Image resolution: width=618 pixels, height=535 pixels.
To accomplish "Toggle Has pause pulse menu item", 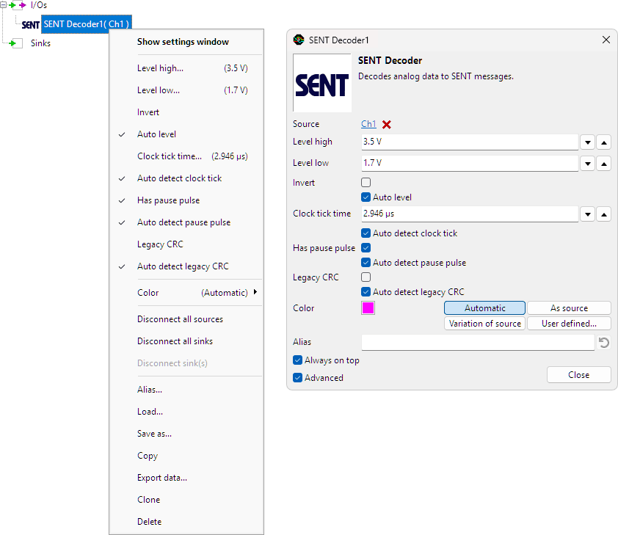I will pos(186,200).
